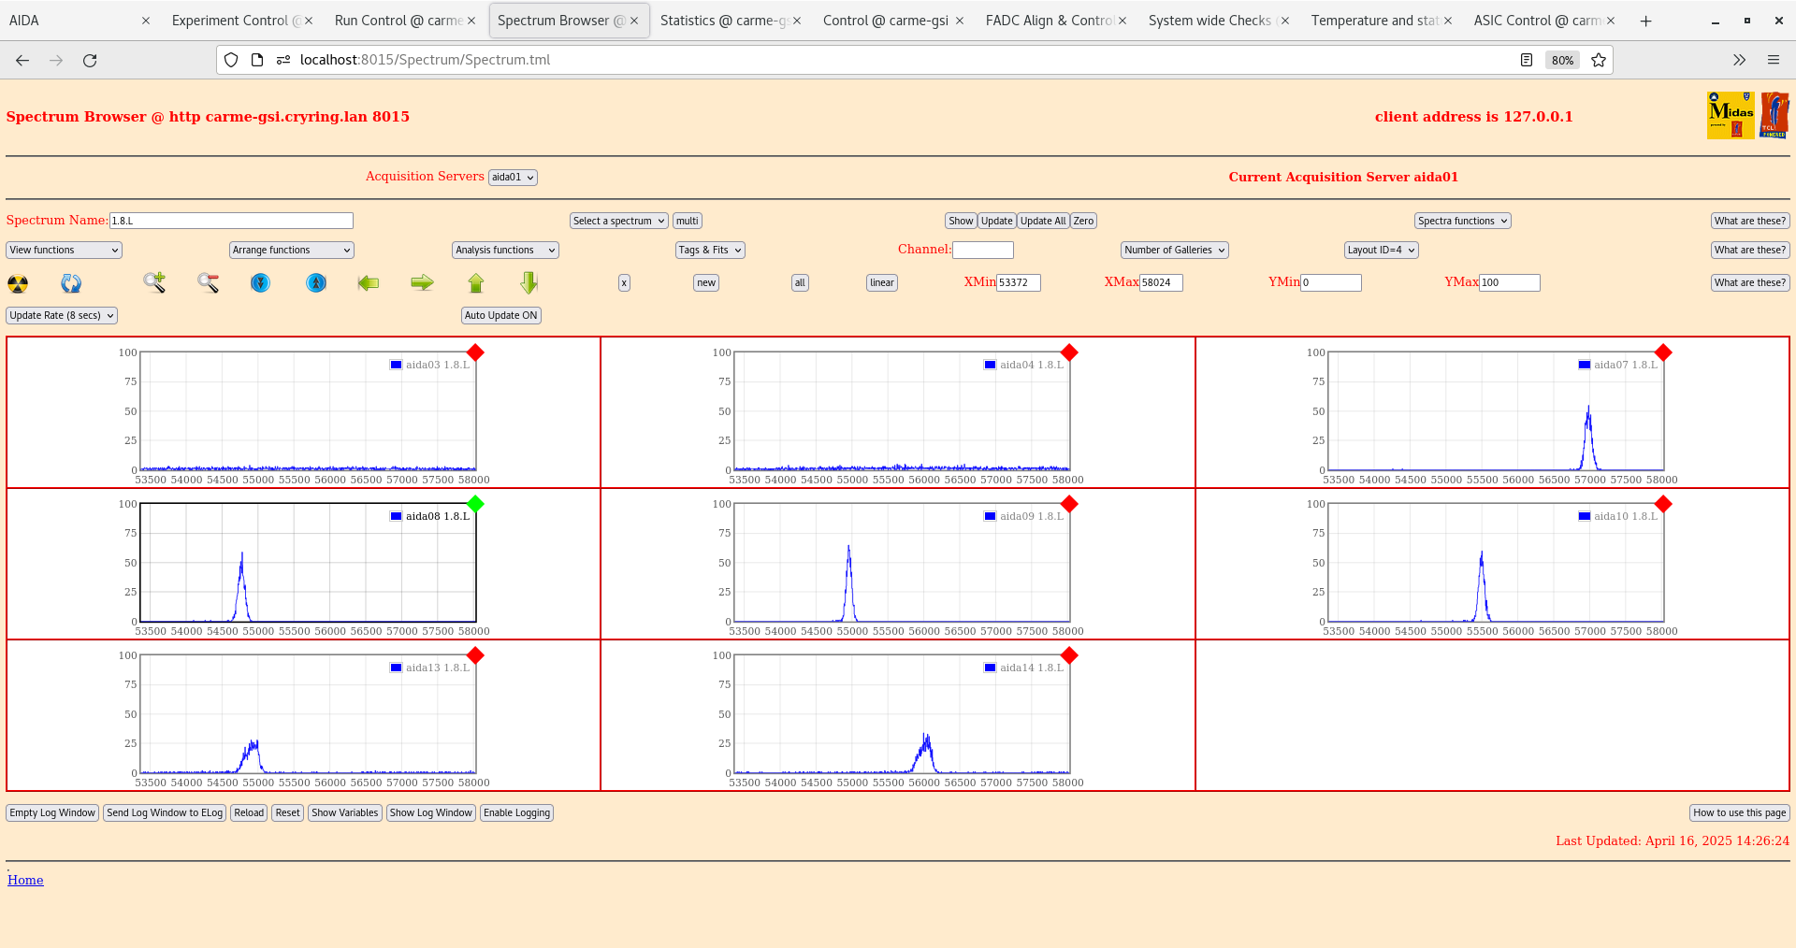Viewport: 1796px width, 948px height.
Task: Click the Tcl powered logo icon
Action: tap(1774, 115)
